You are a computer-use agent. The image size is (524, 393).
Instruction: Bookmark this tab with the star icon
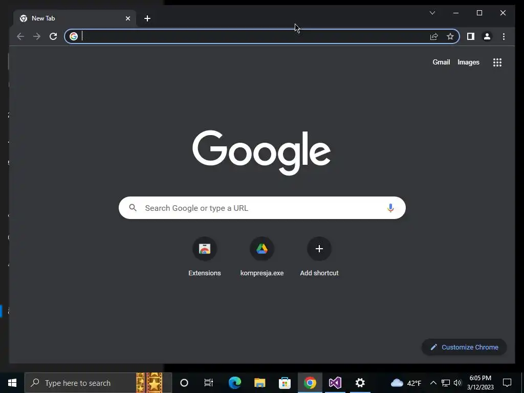[x=450, y=36]
